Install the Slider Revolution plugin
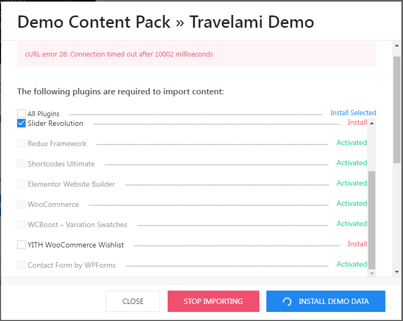The height and width of the screenshot is (321, 403). pyautogui.click(x=357, y=123)
